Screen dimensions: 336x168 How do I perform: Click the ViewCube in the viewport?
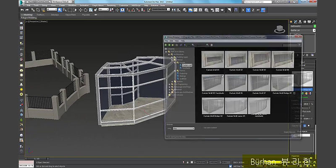pyautogui.click(x=279, y=29)
